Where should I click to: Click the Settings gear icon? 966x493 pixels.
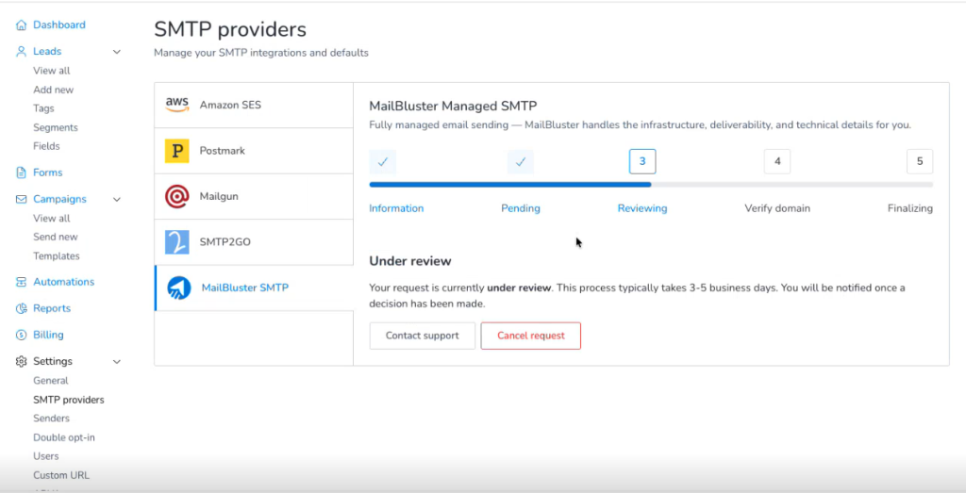click(x=22, y=361)
